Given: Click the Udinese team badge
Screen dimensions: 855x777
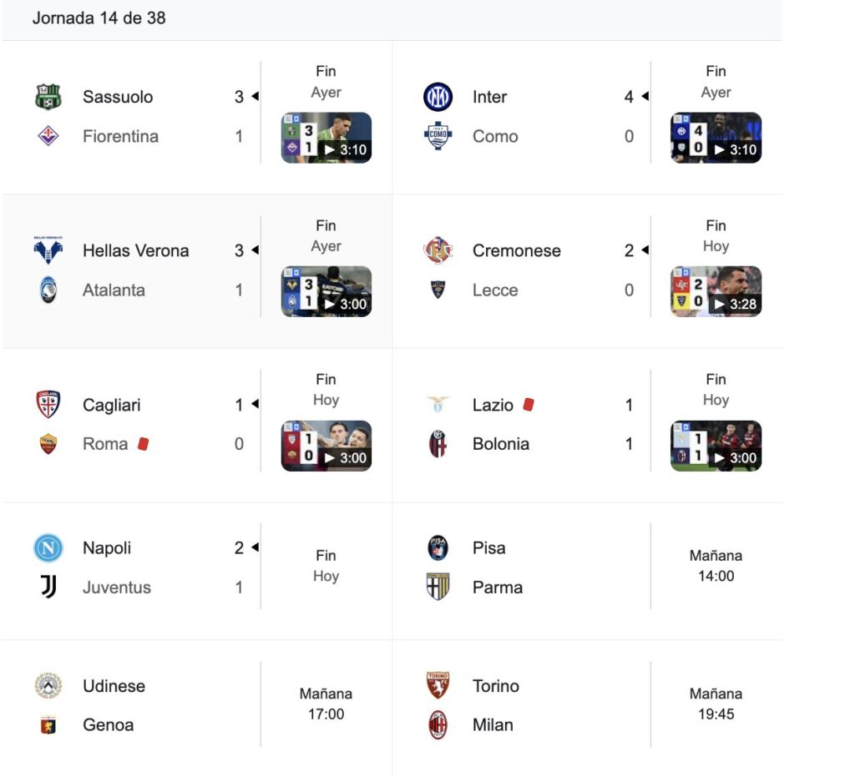Looking at the screenshot, I should coord(48,686).
